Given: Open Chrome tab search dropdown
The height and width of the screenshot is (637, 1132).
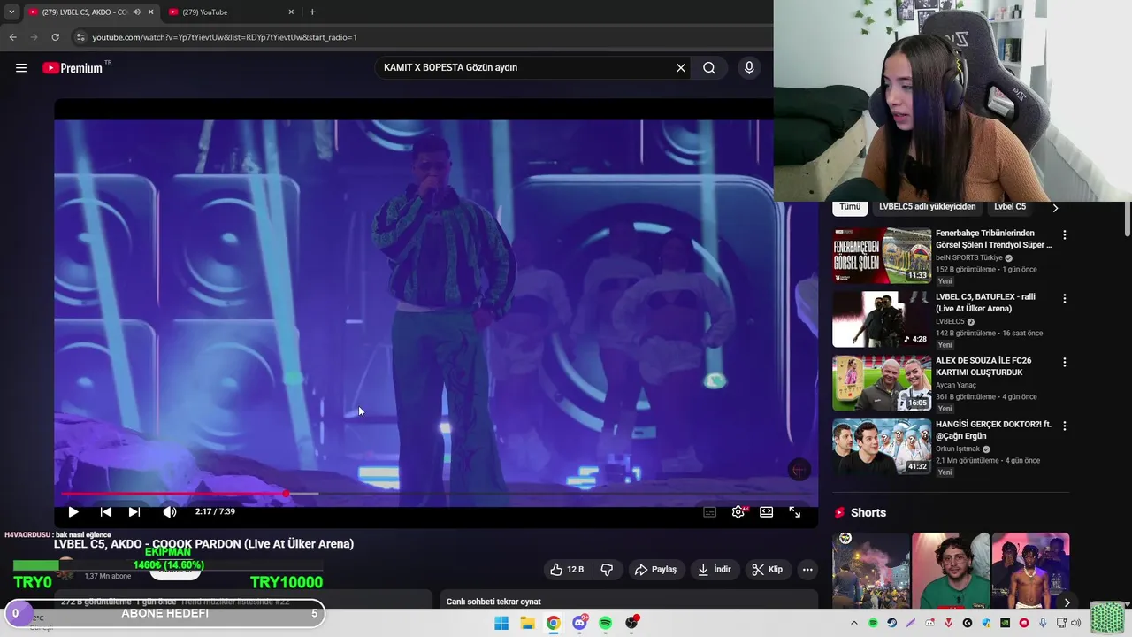Looking at the screenshot, I should point(11,12).
